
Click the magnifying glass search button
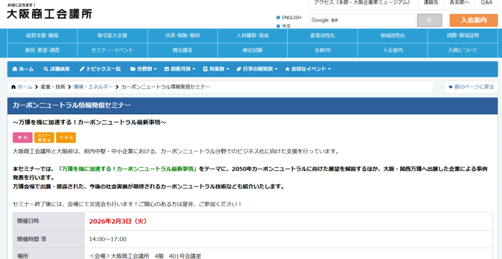pos(429,20)
